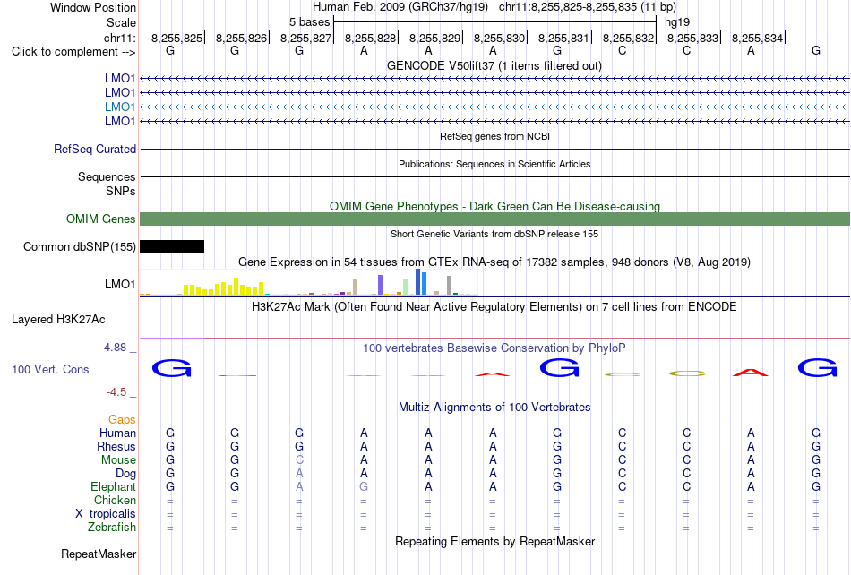Click the Chicken species row label
This screenshot has width=851, height=575.
click(x=115, y=500)
